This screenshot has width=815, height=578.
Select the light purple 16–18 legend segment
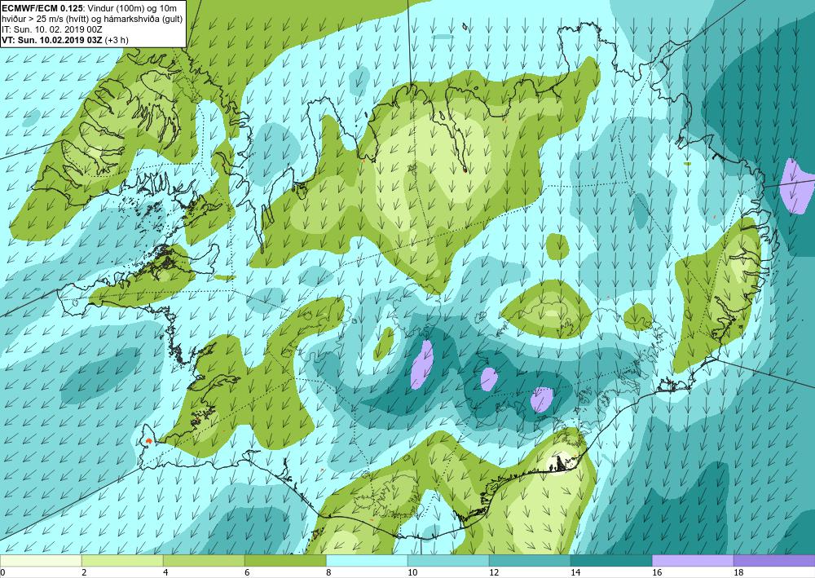[x=693, y=561]
